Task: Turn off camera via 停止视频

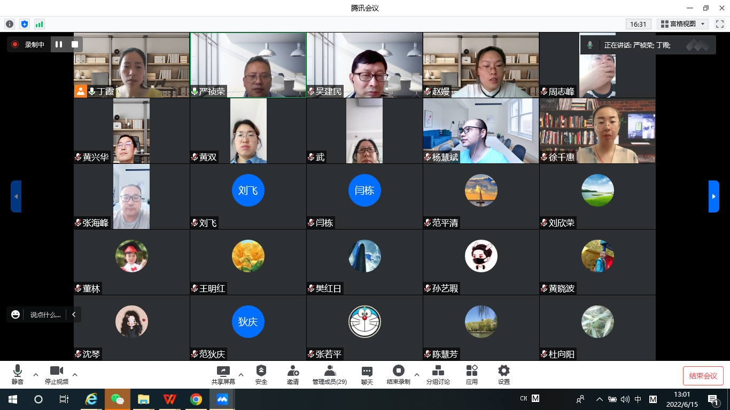Action: point(56,374)
